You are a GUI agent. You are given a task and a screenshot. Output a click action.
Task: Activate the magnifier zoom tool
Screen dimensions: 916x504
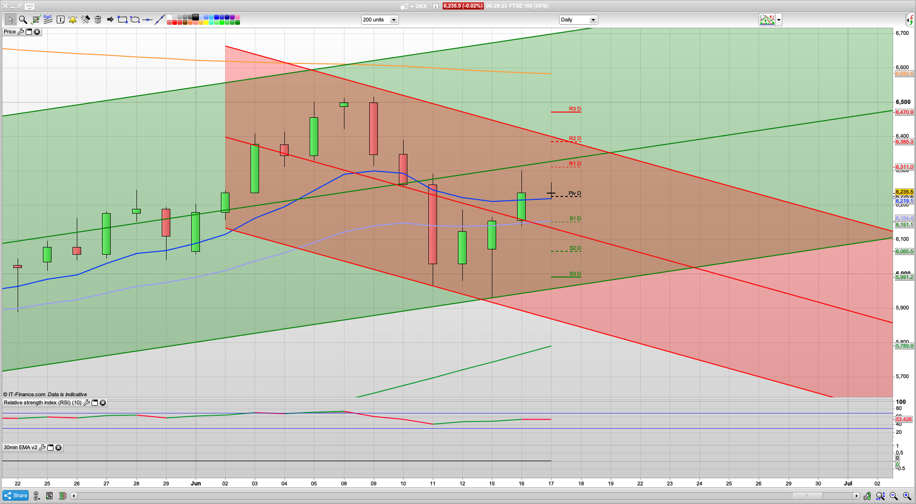click(x=22, y=20)
